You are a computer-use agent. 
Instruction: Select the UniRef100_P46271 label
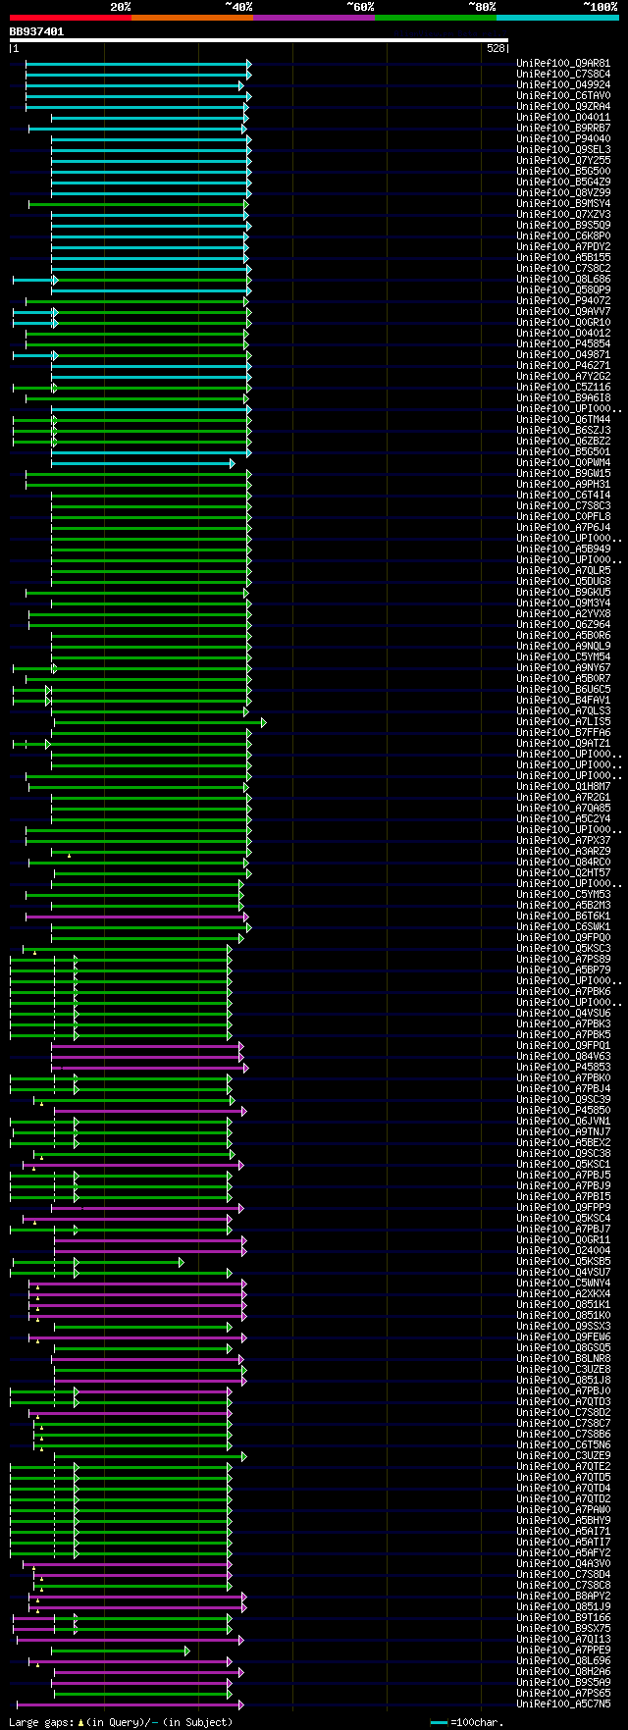[x=563, y=365]
